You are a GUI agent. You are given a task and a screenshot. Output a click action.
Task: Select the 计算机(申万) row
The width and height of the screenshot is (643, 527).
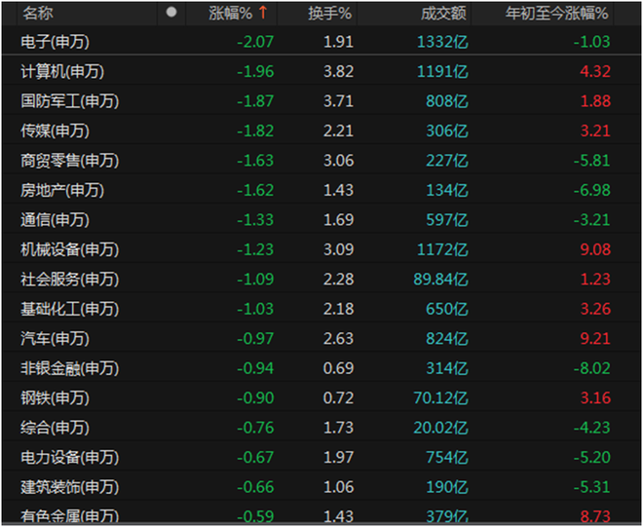pos(321,71)
